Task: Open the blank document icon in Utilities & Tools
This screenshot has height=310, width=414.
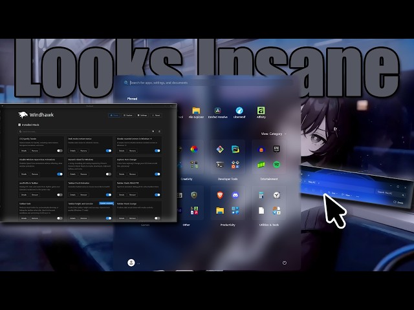Action: (x=261, y=211)
